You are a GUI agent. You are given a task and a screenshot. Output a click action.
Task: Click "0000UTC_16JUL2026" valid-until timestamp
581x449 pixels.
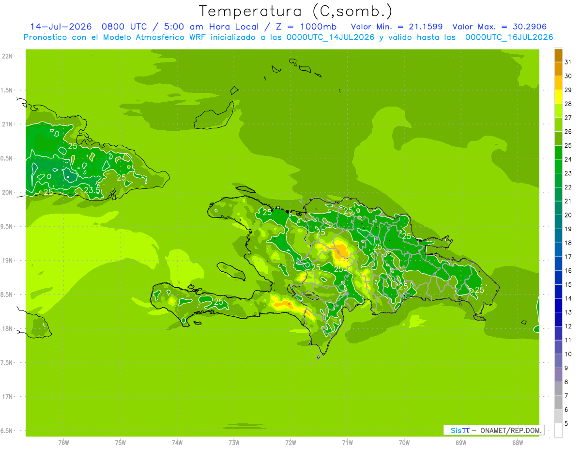coord(509,37)
